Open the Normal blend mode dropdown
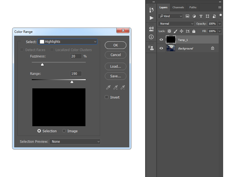 (176, 24)
